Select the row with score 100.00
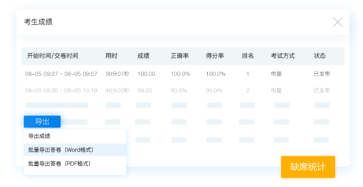The height and width of the screenshot is (187, 363). 146,73
